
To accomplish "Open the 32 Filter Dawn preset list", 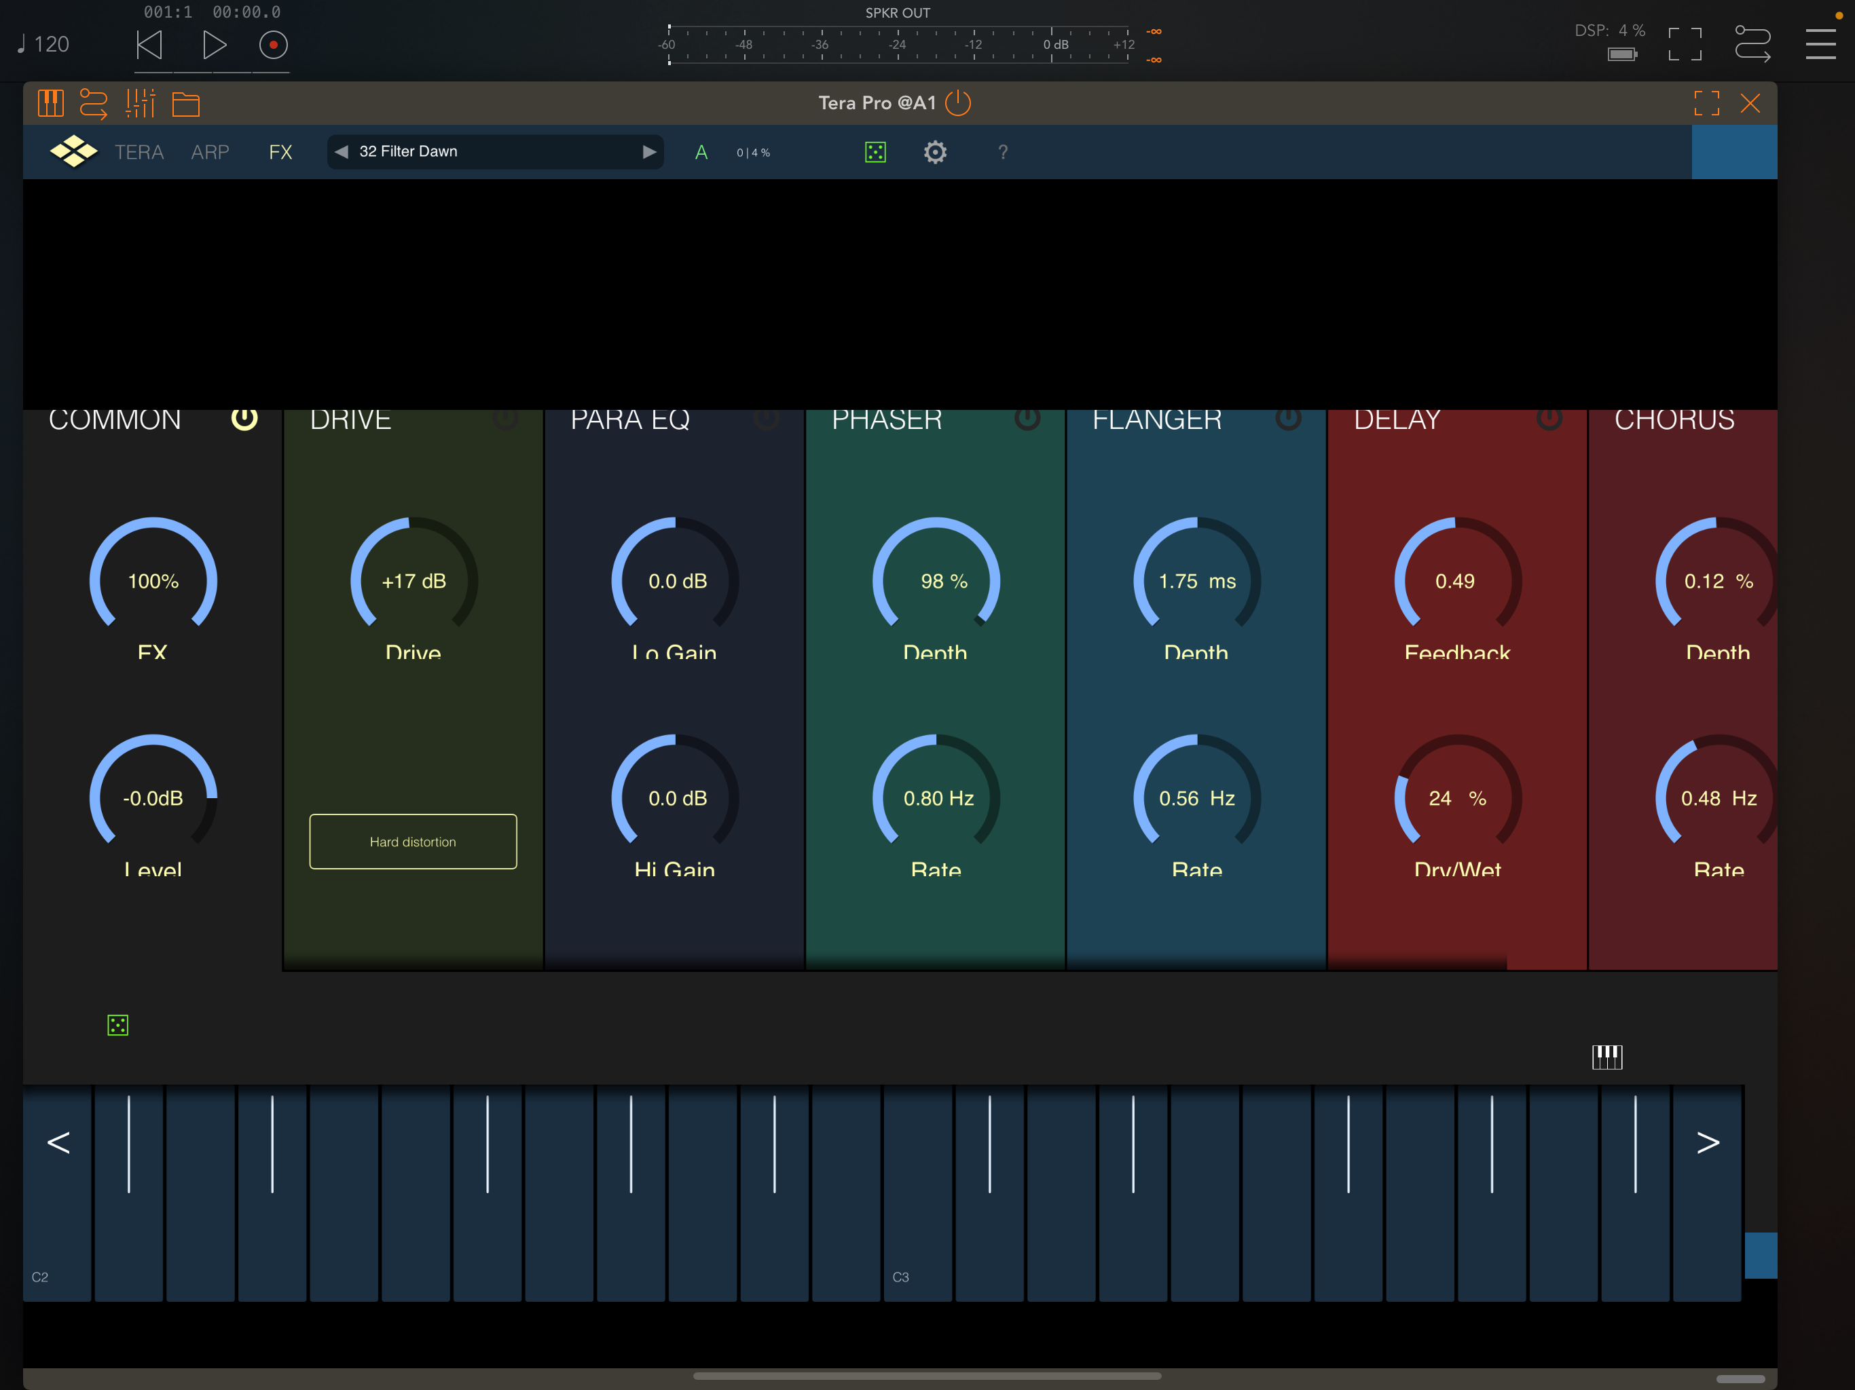I will coord(495,152).
